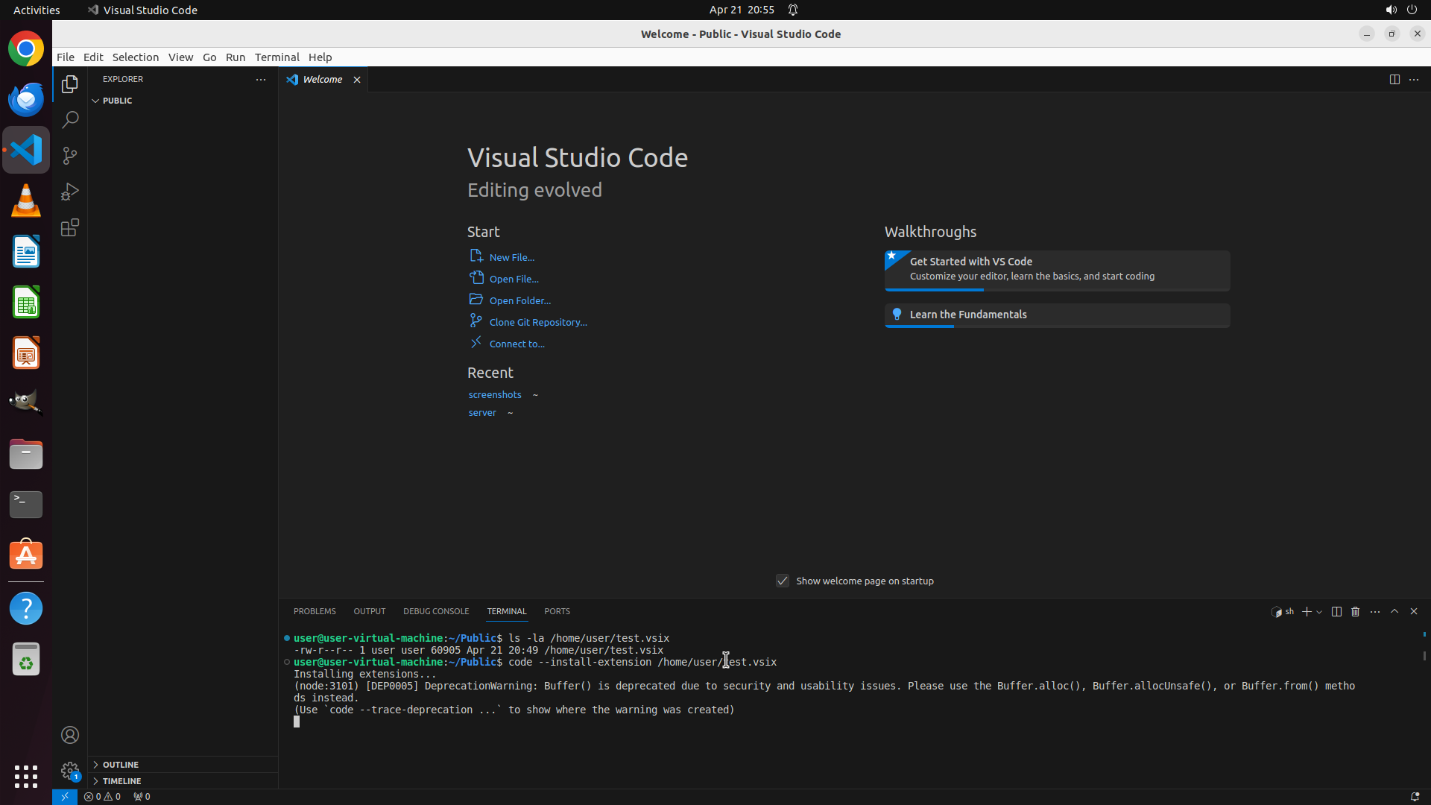Open the Accounts menu icon
The image size is (1431, 805).
point(70,735)
